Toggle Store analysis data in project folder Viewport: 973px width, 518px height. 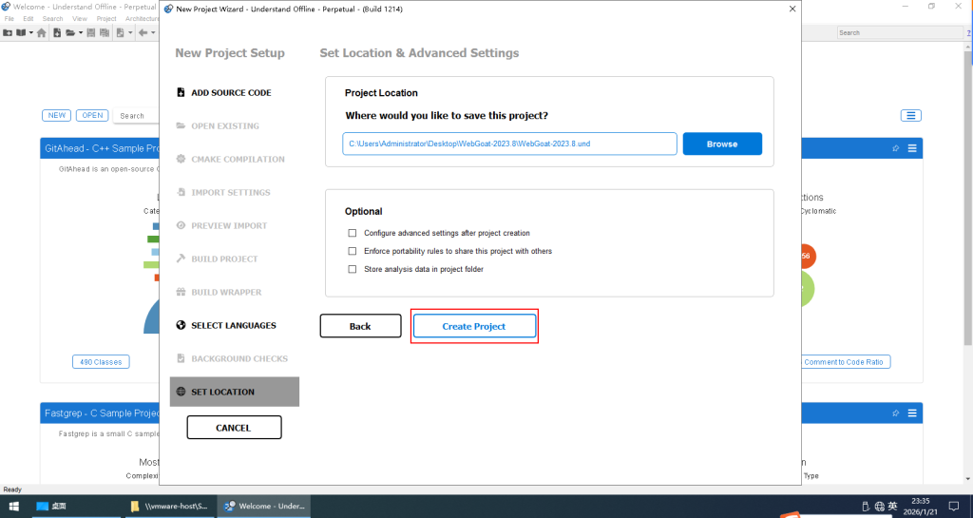(x=353, y=269)
